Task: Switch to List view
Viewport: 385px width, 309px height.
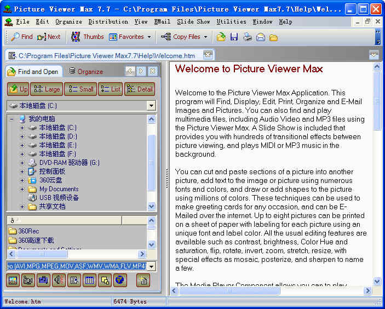Action: click(x=111, y=89)
